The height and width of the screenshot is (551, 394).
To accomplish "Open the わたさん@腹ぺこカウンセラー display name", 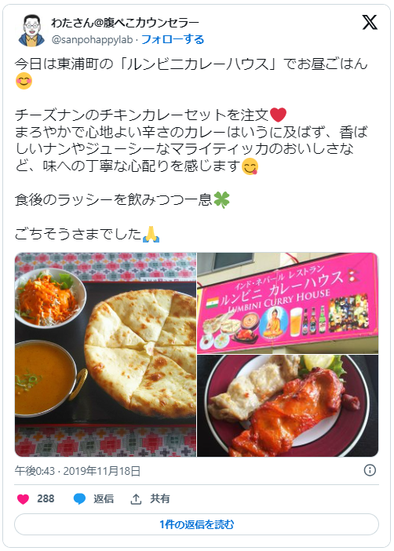I will (125, 23).
